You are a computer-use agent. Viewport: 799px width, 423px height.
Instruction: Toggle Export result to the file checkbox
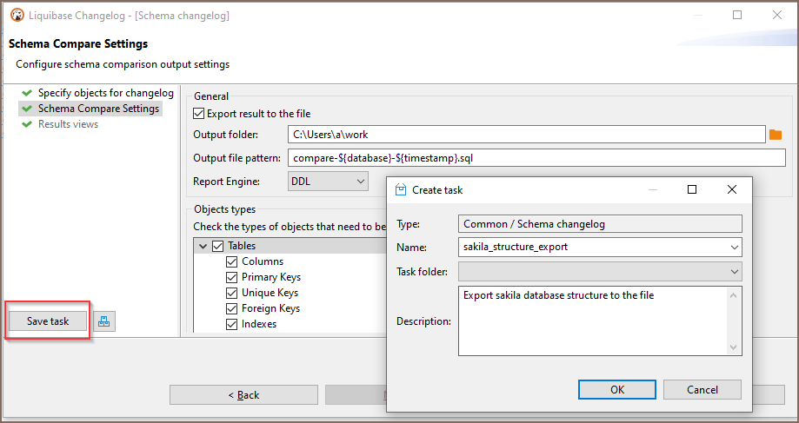(199, 114)
